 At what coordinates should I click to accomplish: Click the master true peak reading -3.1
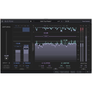tap(81, 66)
